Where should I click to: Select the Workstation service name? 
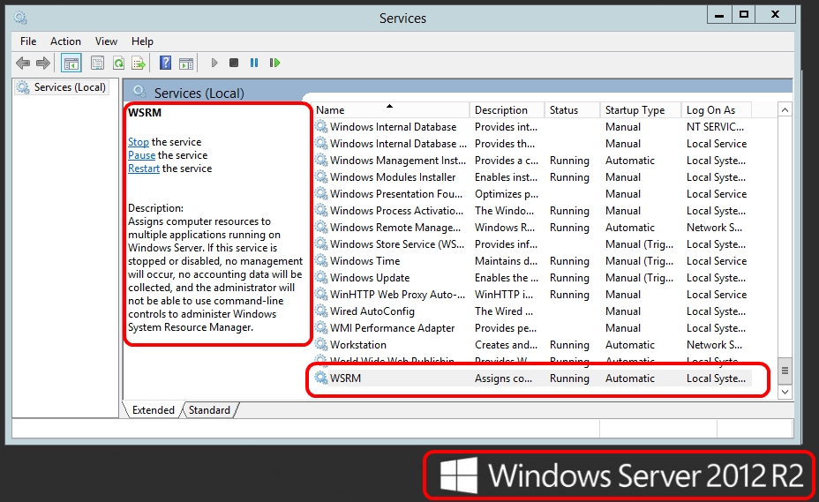(x=358, y=345)
